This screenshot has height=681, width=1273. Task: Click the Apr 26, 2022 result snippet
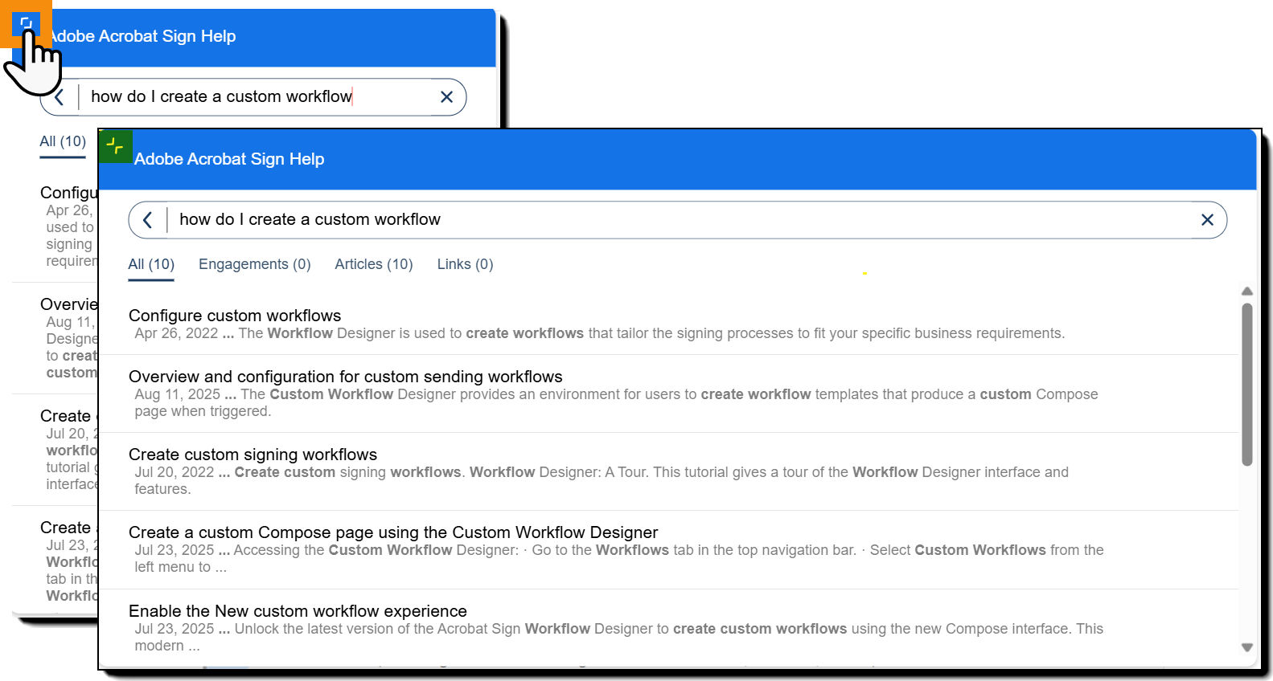click(600, 333)
